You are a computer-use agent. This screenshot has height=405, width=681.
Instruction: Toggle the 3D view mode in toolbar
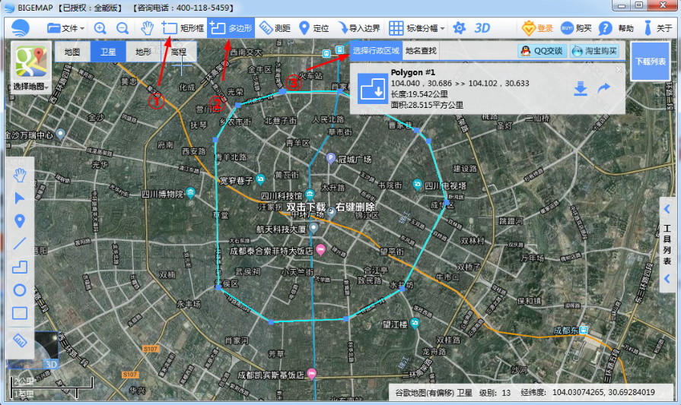482,28
